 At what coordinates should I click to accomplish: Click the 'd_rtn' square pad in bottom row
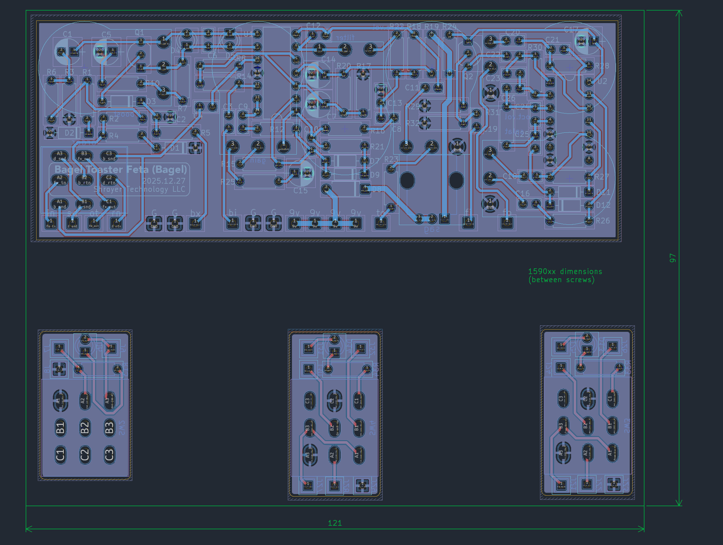tap(116, 223)
